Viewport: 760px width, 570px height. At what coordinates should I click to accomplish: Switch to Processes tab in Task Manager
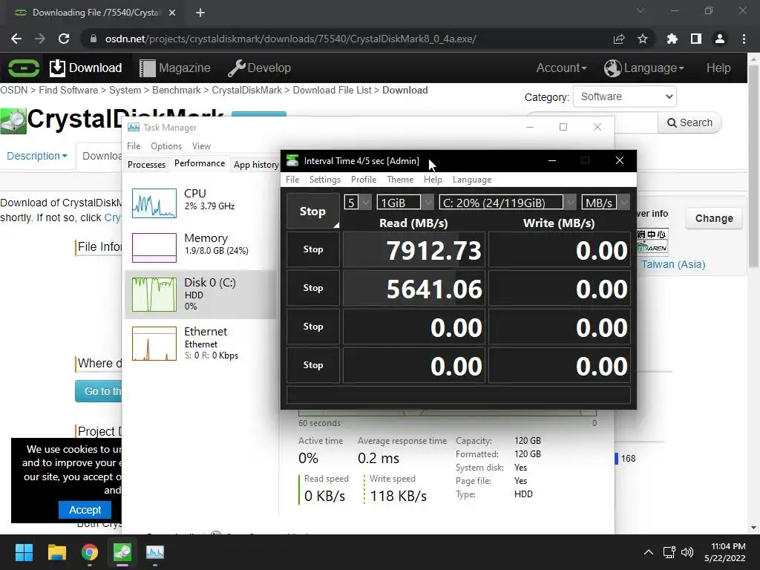click(x=146, y=164)
